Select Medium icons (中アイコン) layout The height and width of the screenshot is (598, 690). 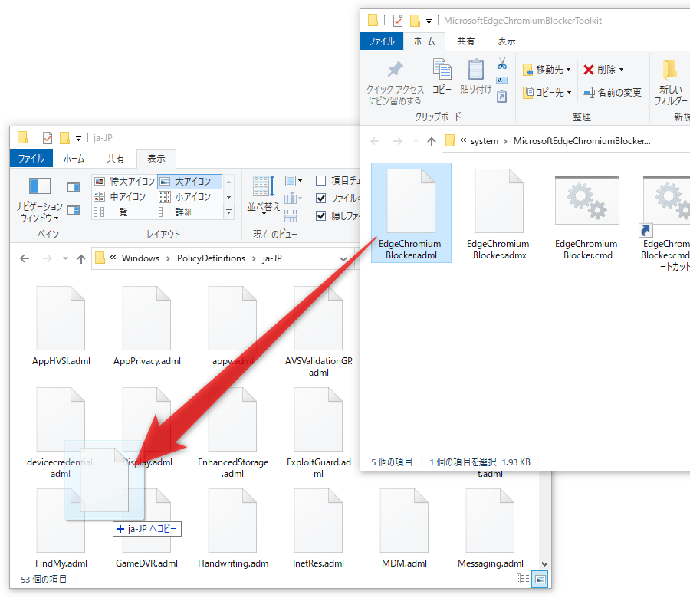[120, 197]
